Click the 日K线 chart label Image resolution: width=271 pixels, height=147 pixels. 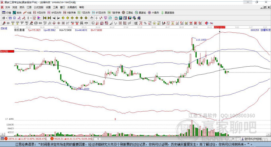click(4, 28)
